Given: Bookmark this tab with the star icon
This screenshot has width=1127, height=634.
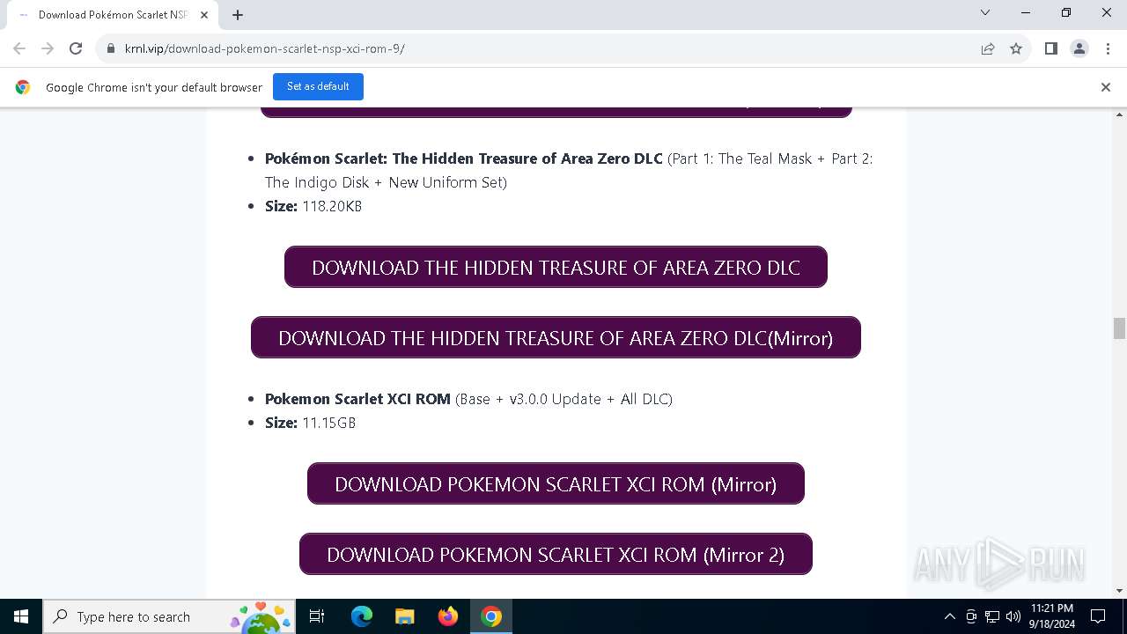Looking at the screenshot, I should click(x=1016, y=48).
